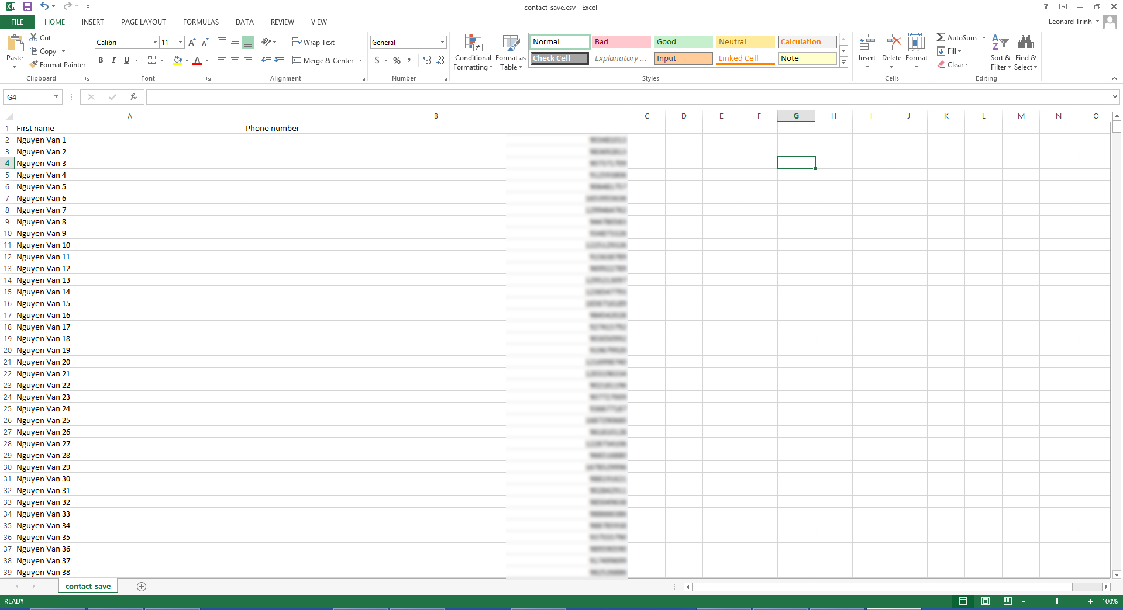Viewport: 1123px width, 610px height.
Task: Open the PAGE LAYOUT ribbon tab
Action: pyautogui.click(x=143, y=22)
